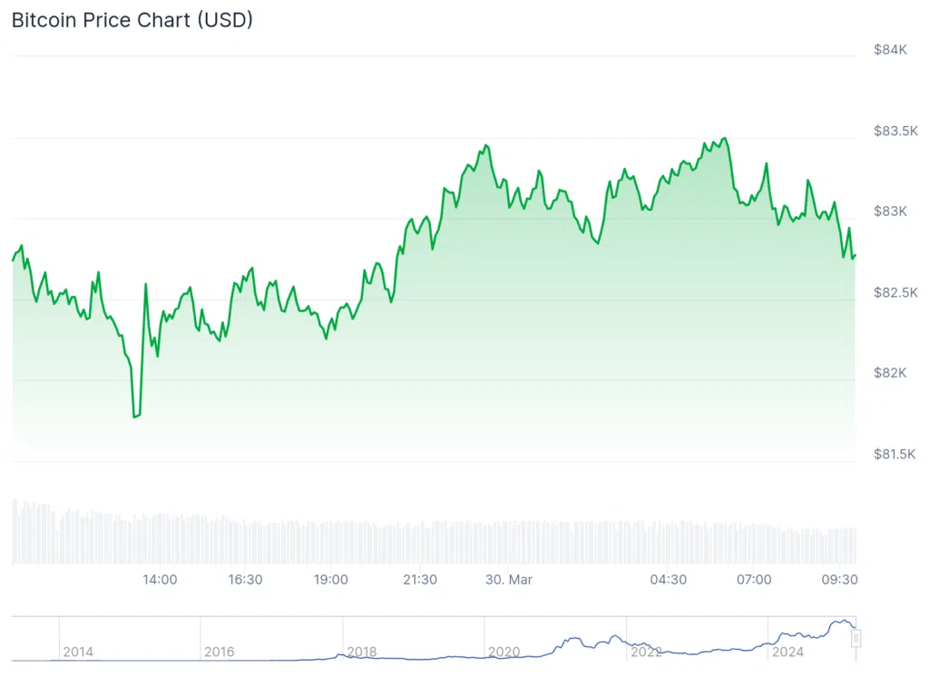Image resolution: width=929 pixels, height=678 pixels.
Task: Select the 04:30 time axis label
Action: [668, 579]
